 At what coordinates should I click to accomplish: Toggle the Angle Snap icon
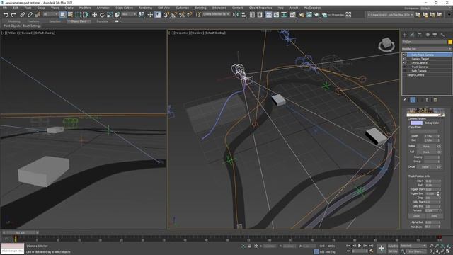pos(174,14)
